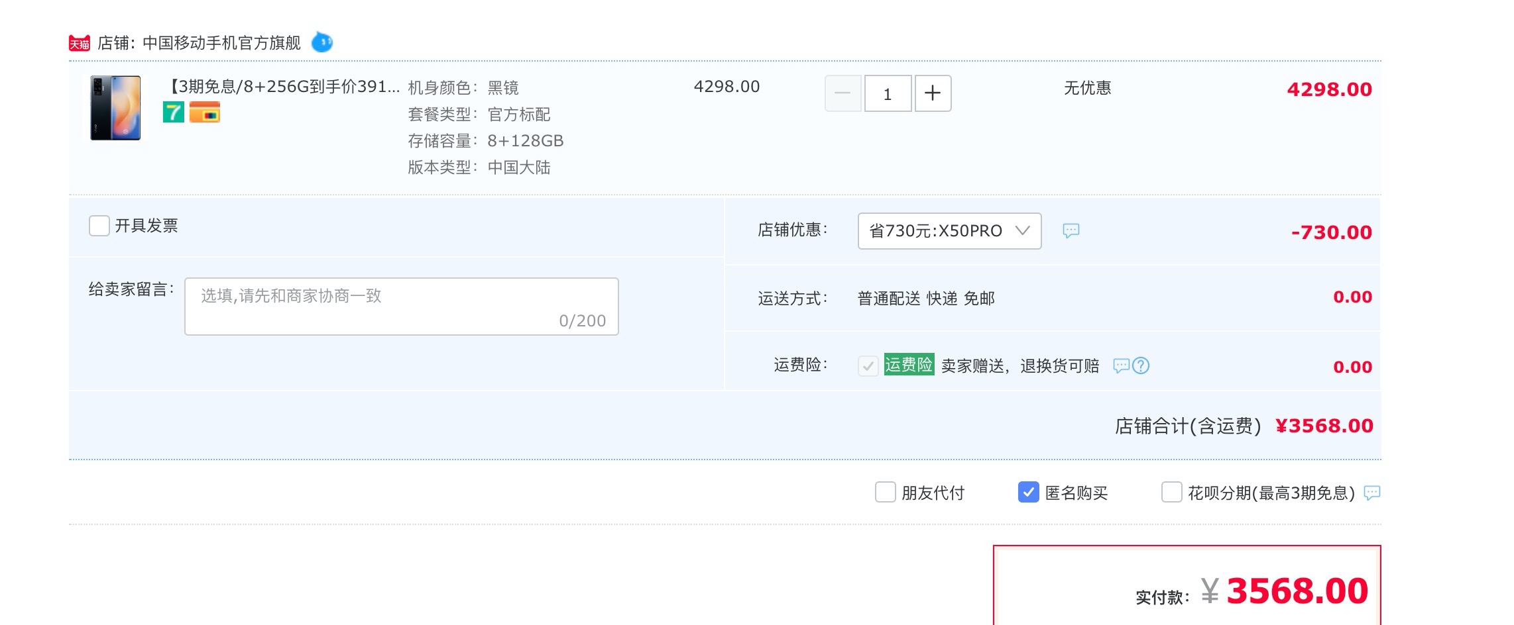
Task: Click the quantity input field showing 1
Action: pyautogui.click(x=888, y=93)
